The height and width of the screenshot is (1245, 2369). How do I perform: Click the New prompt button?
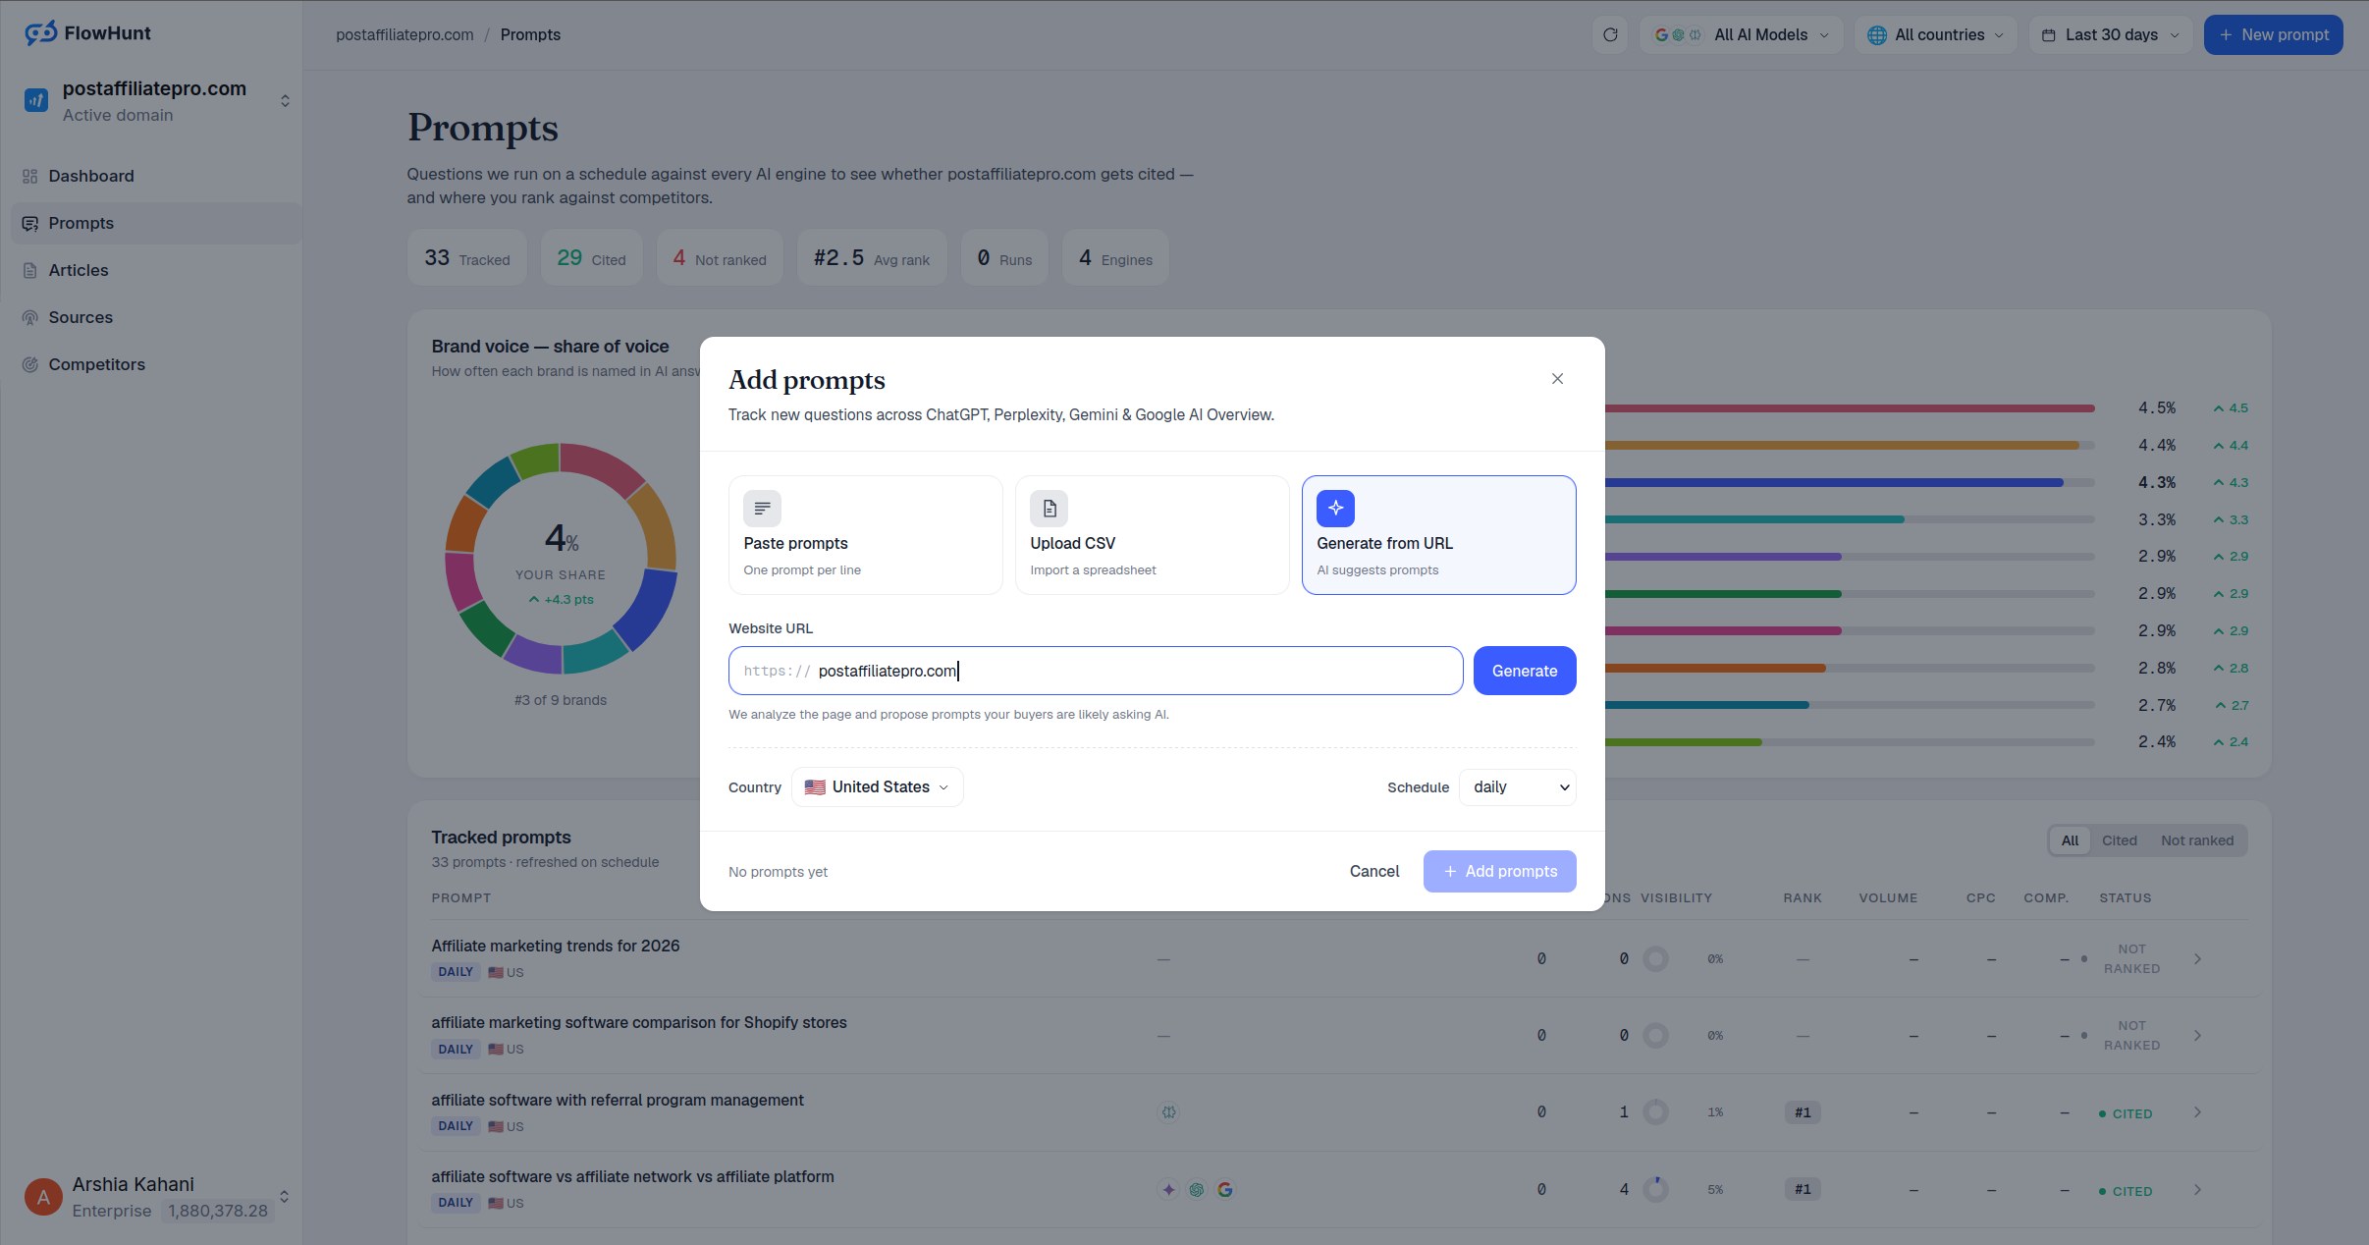coord(2273,34)
